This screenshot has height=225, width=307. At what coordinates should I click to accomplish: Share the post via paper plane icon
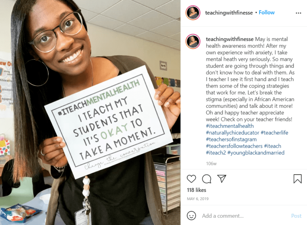tap(222, 179)
